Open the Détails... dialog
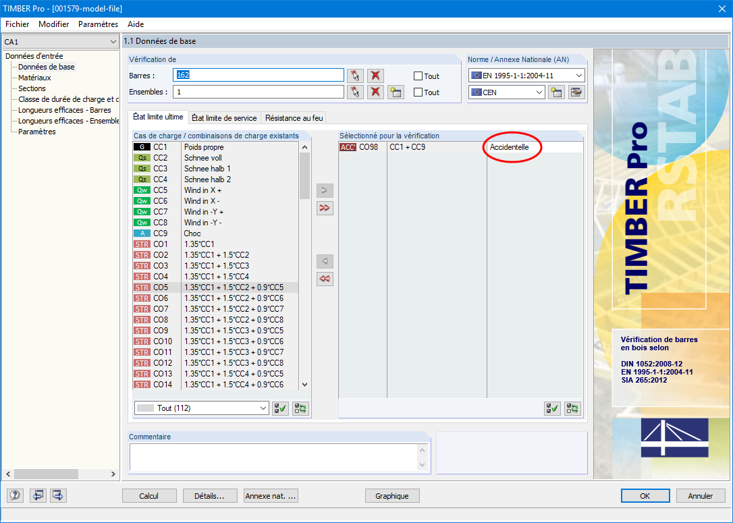The height and width of the screenshot is (523, 733). click(210, 496)
